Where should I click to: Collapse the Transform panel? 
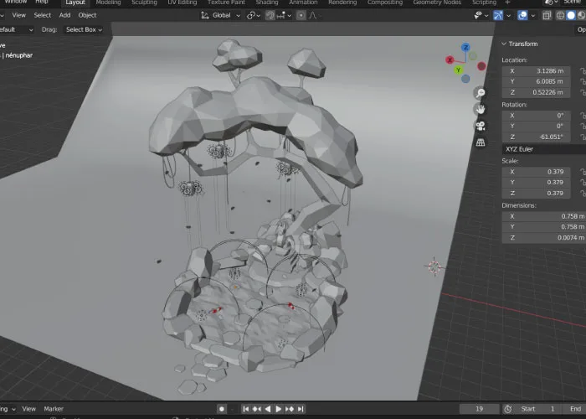[x=504, y=44]
